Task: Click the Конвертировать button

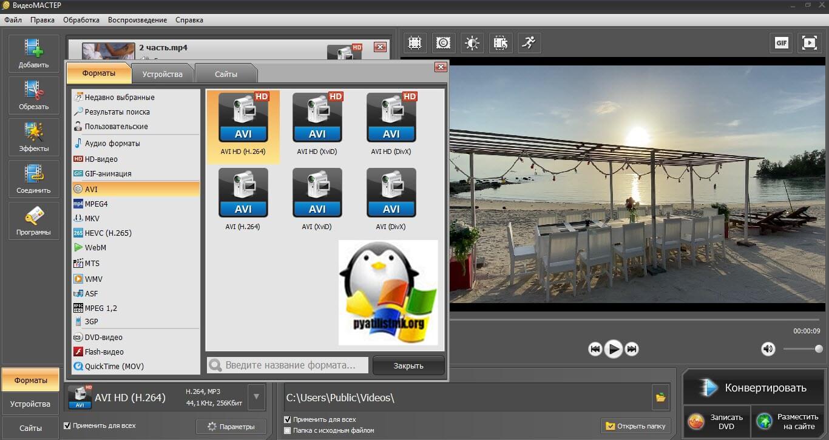Action: tap(753, 388)
